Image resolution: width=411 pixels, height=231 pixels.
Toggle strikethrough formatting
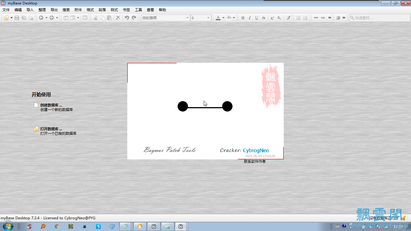pos(264,18)
